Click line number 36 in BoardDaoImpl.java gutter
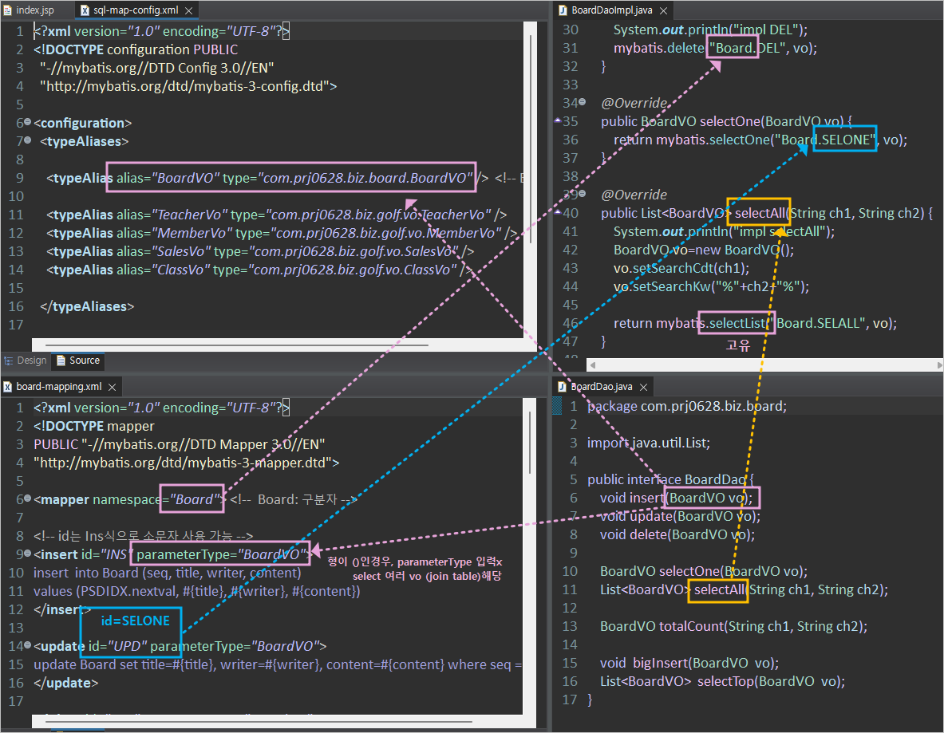The height and width of the screenshot is (733, 944). point(570,140)
